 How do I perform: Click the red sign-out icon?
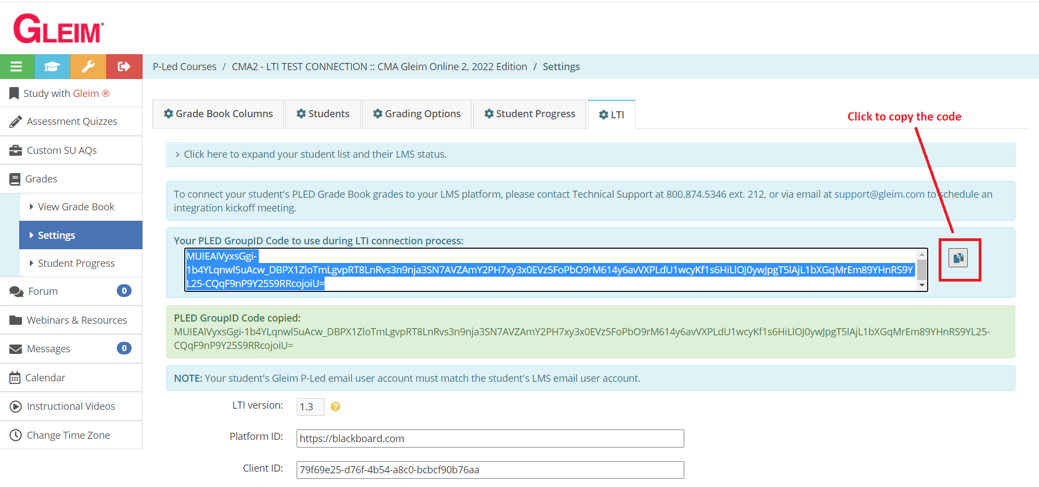pos(124,67)
